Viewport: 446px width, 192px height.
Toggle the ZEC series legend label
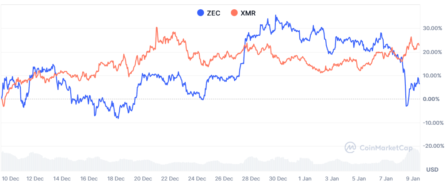(213, 13)
